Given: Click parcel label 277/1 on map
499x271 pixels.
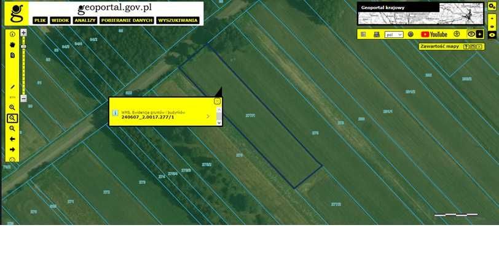Looking at the screenshot, I should click(250, 115).
